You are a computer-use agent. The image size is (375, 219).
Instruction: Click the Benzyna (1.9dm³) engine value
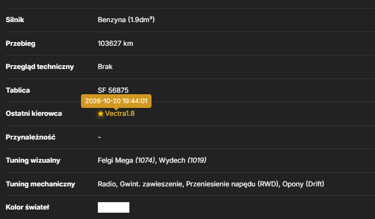126,19
